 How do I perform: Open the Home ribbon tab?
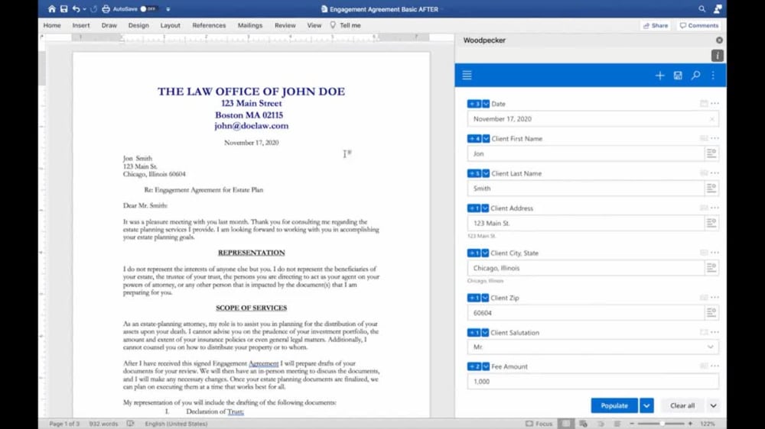click(52, 25)
